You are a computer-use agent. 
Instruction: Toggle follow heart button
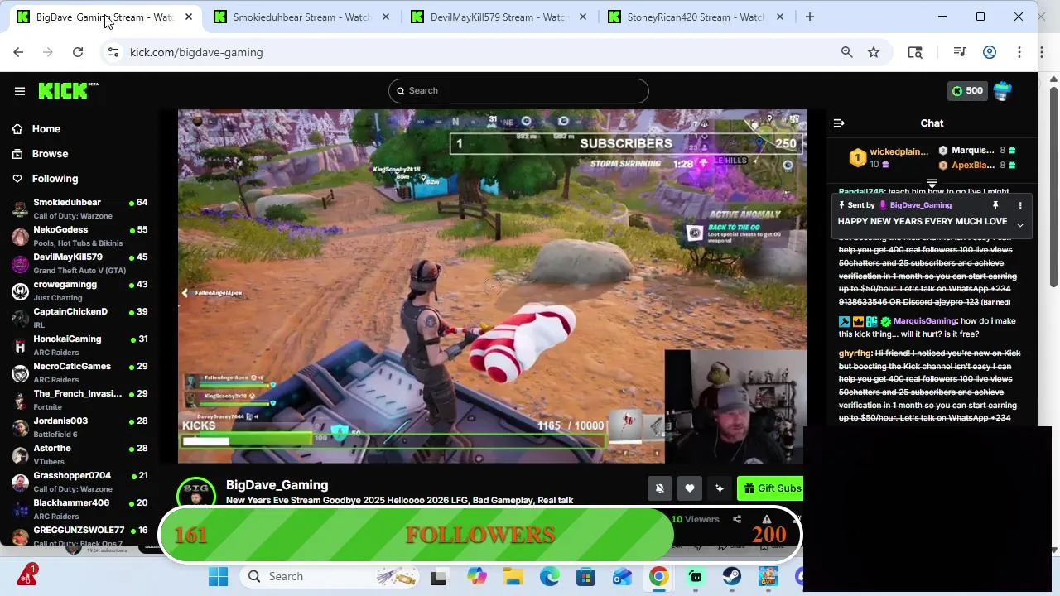[x=690, y=488]
